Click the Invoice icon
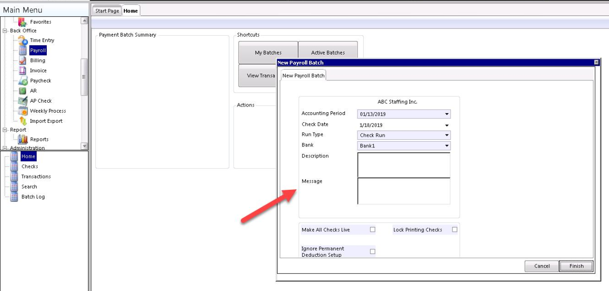 (23, 71)
